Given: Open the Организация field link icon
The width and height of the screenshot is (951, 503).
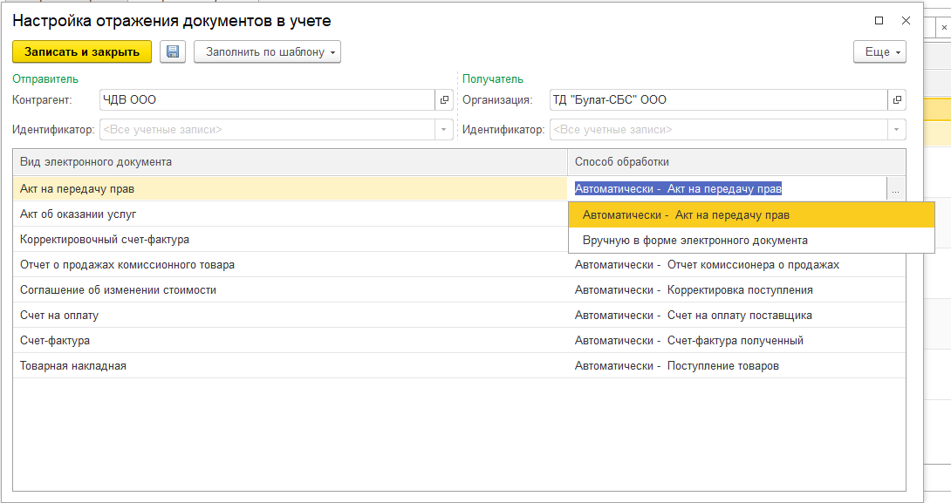Looking at the screenshot, I should click(x=896, y=100).
